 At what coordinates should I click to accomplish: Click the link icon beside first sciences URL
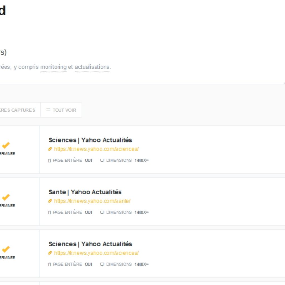point(50,149)
